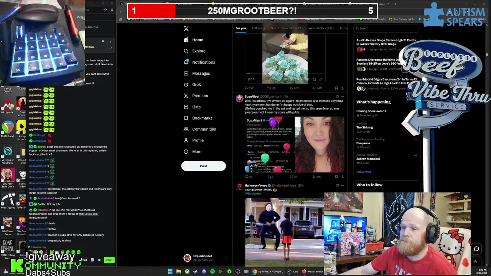Open Notifications in X sidebar

point(199,62)
